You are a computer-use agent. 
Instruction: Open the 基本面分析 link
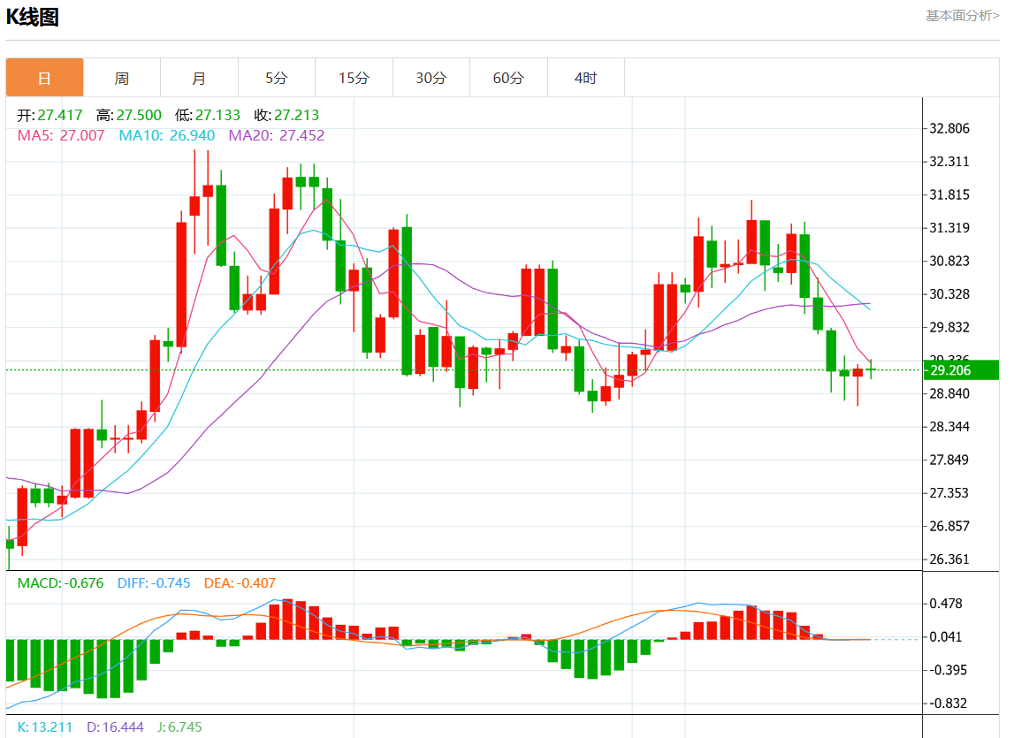pyautogui.click(x=962, y=15)
